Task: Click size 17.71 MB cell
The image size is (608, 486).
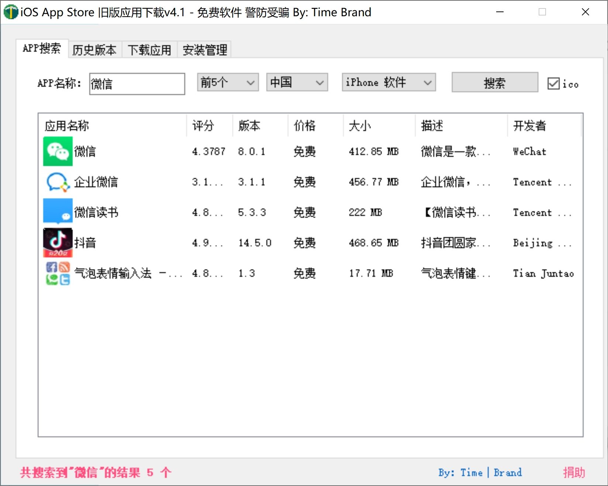Action: click(371, 273)
